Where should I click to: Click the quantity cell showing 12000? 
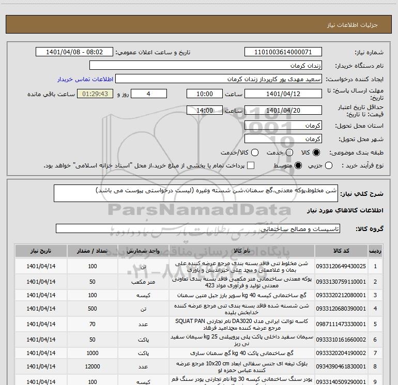[93, 366]
